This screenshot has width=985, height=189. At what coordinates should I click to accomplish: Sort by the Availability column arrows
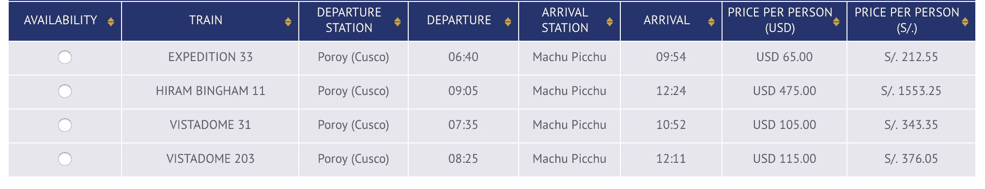(x=111, y=22)
